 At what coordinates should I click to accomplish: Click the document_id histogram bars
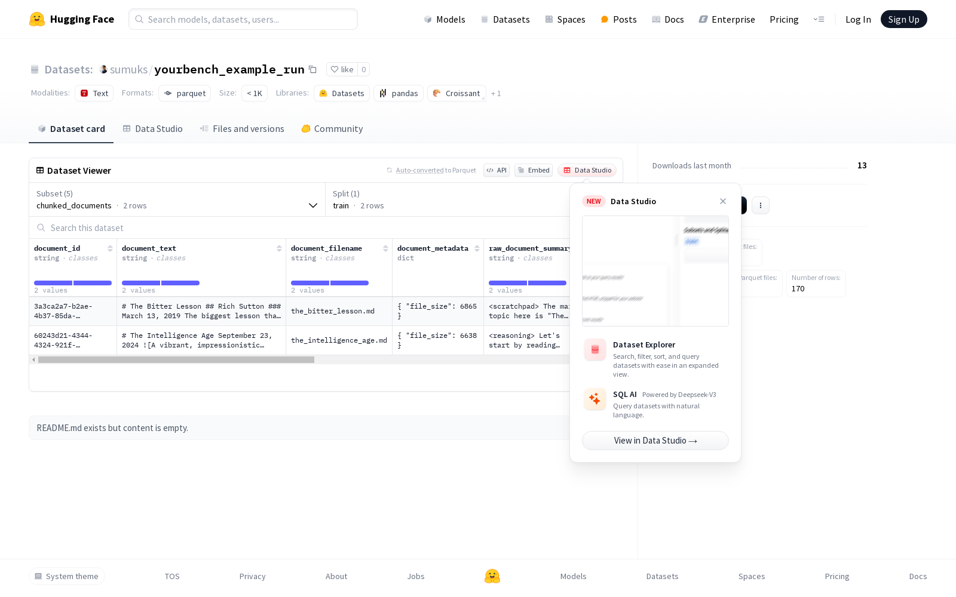73,282
